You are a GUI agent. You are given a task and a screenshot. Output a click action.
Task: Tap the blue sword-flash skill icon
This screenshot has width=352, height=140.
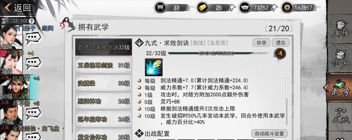[153, 67]
